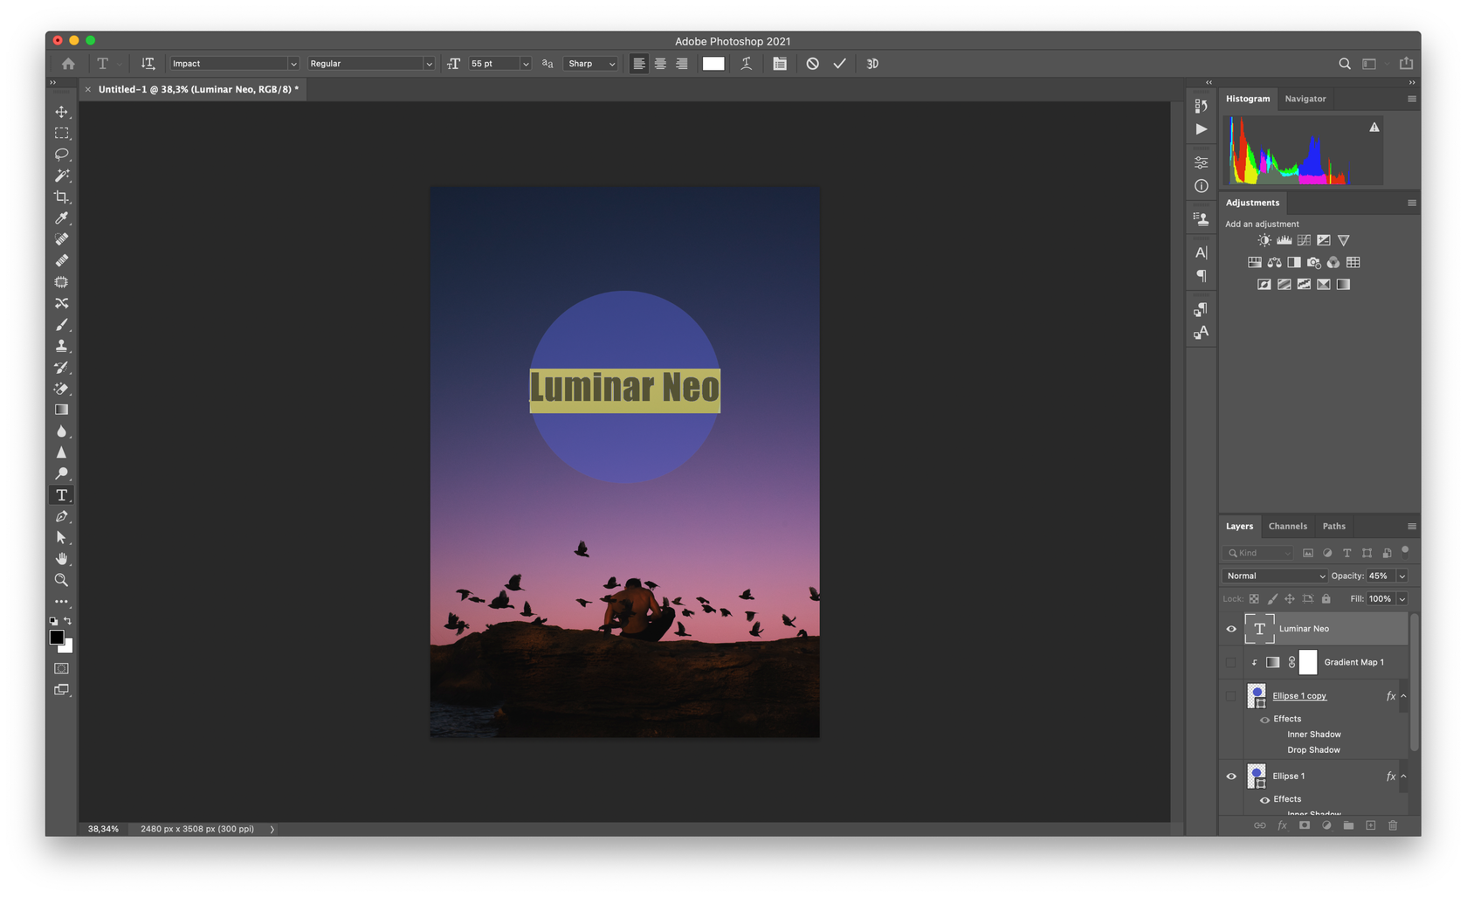The image size is (1467, 897).
Task: Click Inner Shadow effect of Ellipse 1 copy
Action: (1313, 735)
